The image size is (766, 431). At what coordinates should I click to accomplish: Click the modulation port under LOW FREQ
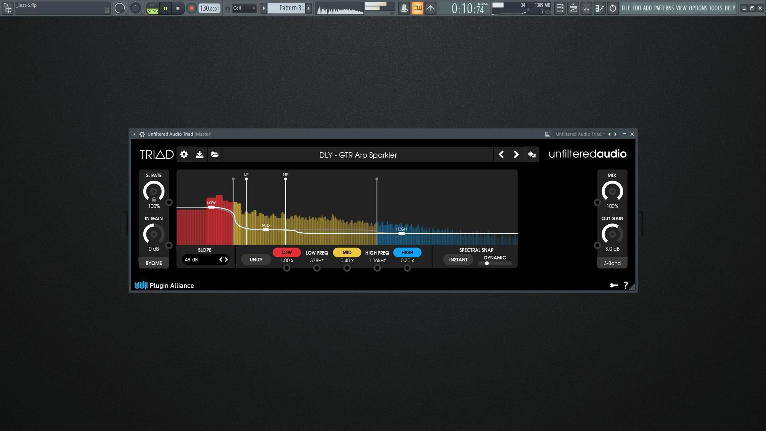tap(317, 268)
